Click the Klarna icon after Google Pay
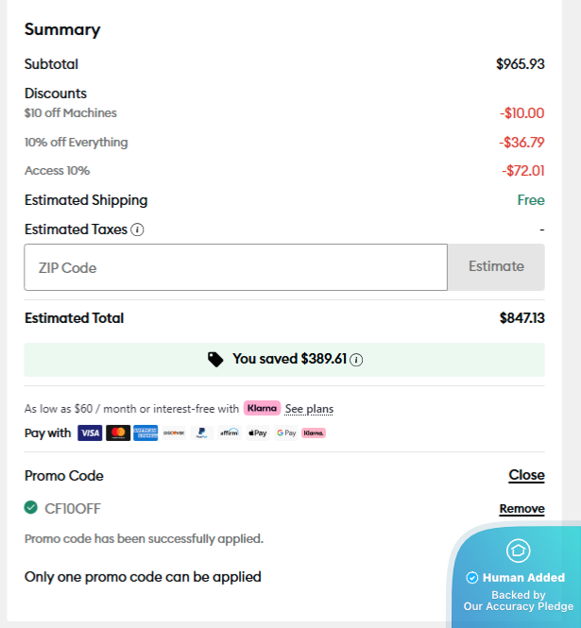This screenshot has width=581, height=628. (x=314, y=433)
